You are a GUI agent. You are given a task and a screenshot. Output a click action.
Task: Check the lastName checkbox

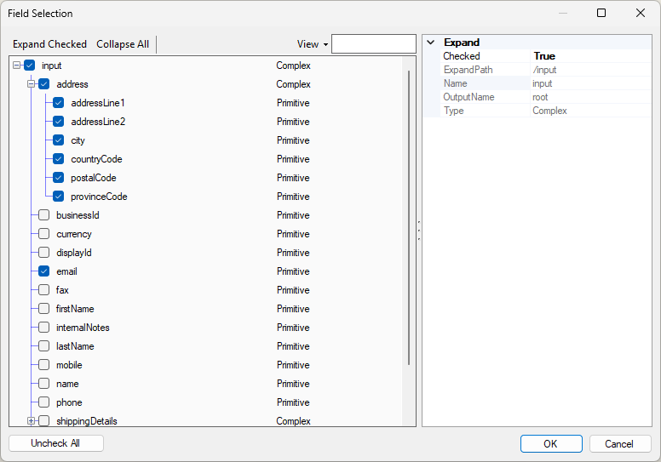43,345
